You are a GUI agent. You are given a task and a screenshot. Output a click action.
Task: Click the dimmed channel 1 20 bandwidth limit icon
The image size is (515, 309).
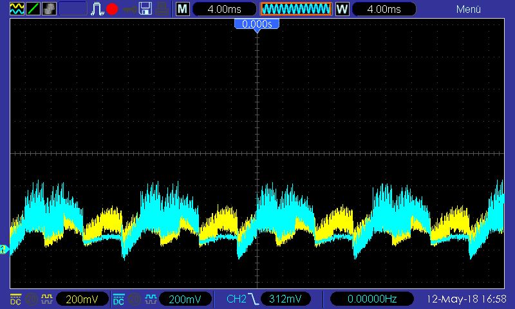pos(31,299)
